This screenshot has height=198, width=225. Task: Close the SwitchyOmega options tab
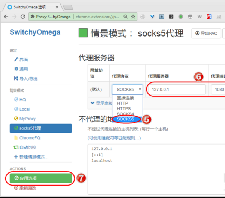(57, 7)
